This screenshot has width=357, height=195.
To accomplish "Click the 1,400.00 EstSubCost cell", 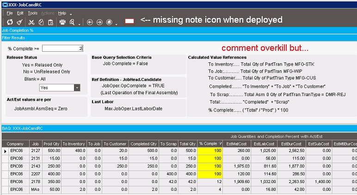I will 319,182.
